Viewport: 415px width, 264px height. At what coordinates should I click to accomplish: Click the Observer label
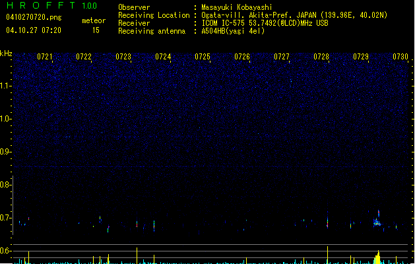point(134,7)
